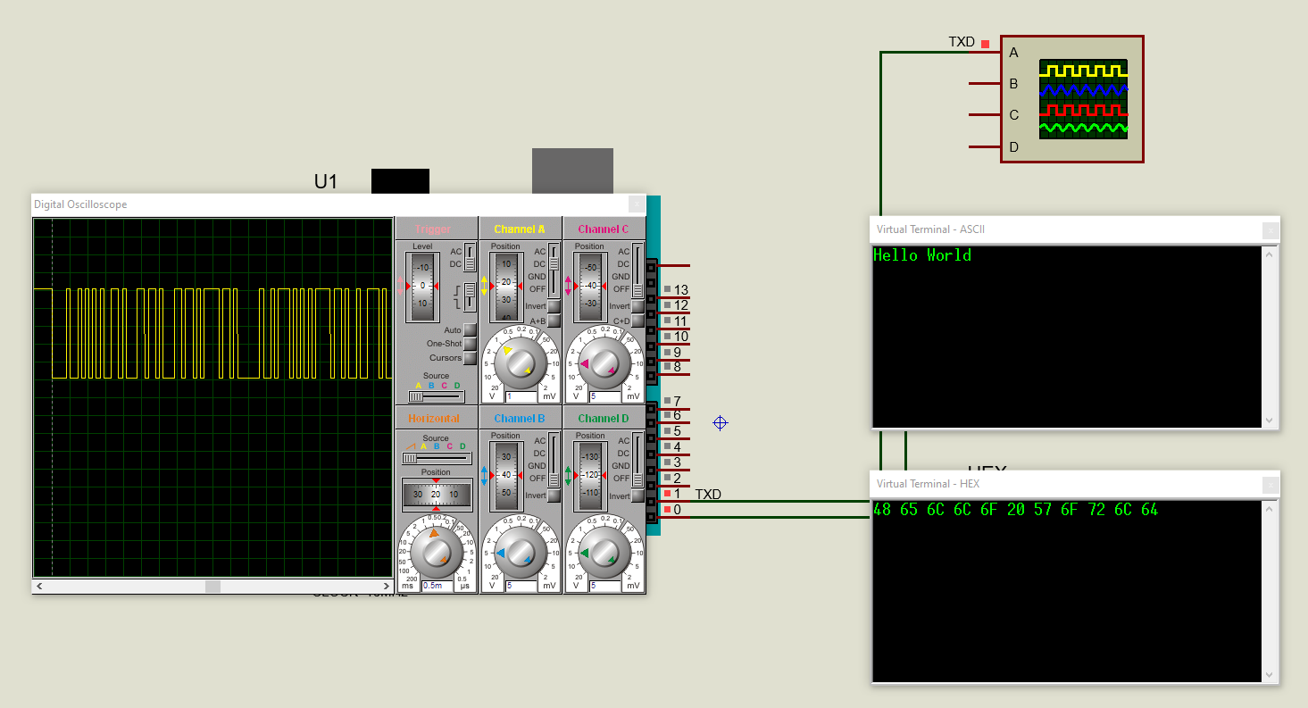Enable the Trigger Auto button

click(470, 330)
